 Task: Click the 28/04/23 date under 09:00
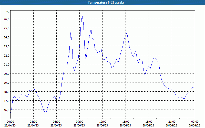[79, 125]
